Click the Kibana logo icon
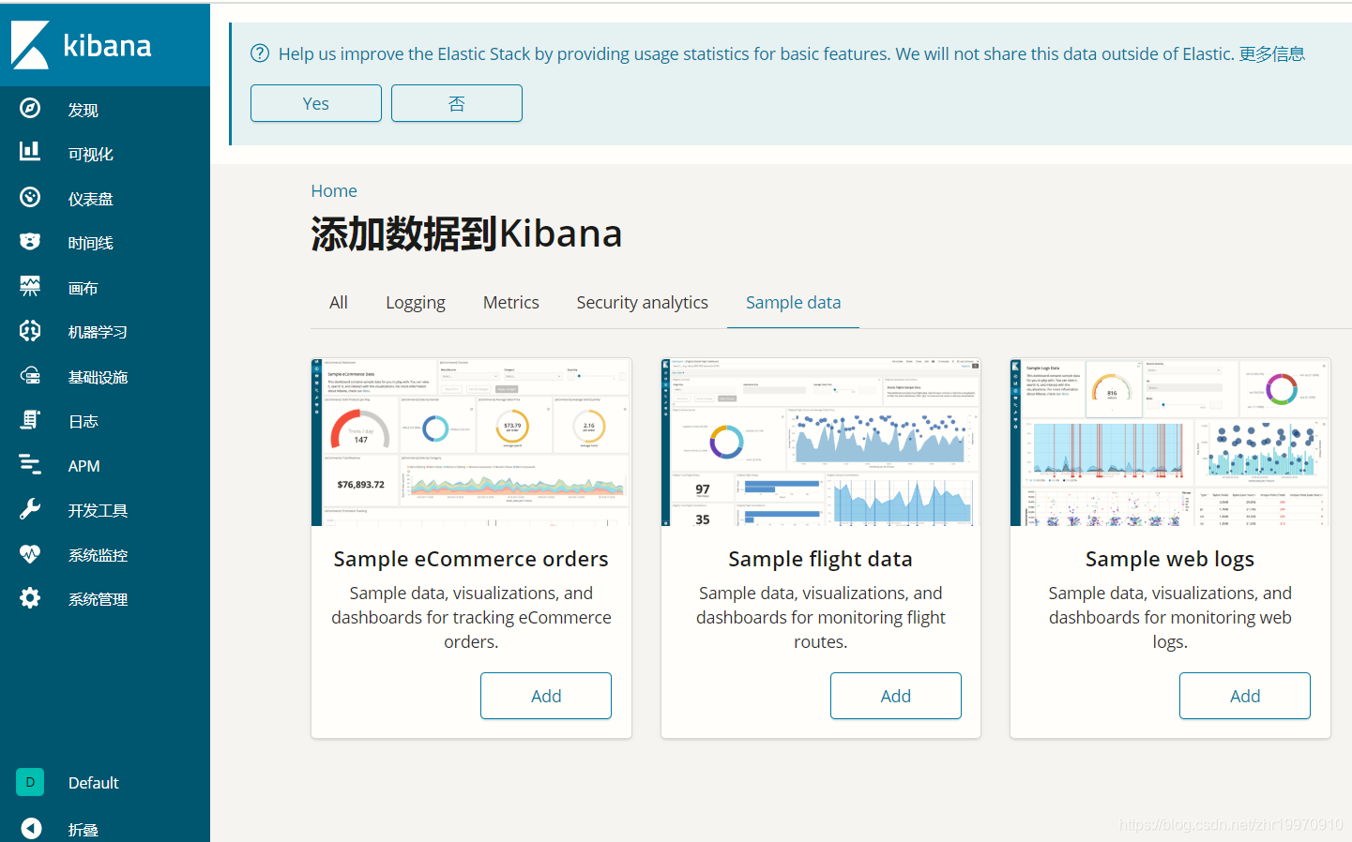1352x842 pixels. 30,44
